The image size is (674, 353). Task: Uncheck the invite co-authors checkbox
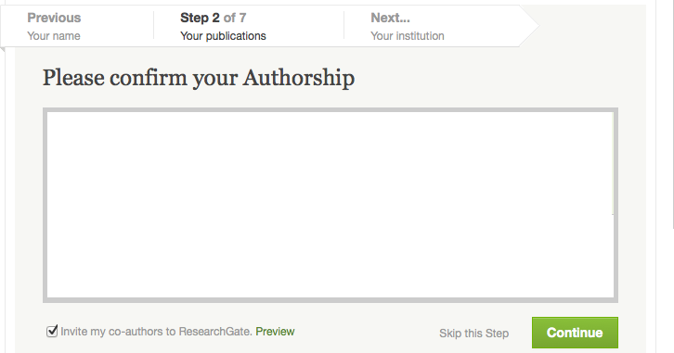[x=52, y=331]
